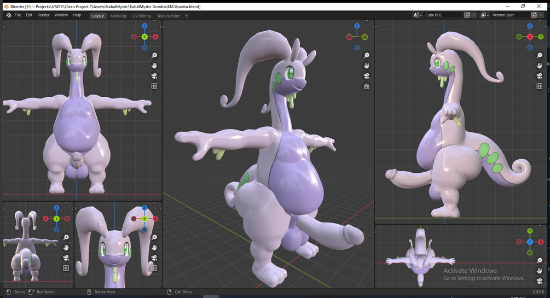Image resolution: width=550 pixels, height=298 pixels.
Task: Open the scene browse dropdown beside Cube.001
Action: click(x=418, y=15)
